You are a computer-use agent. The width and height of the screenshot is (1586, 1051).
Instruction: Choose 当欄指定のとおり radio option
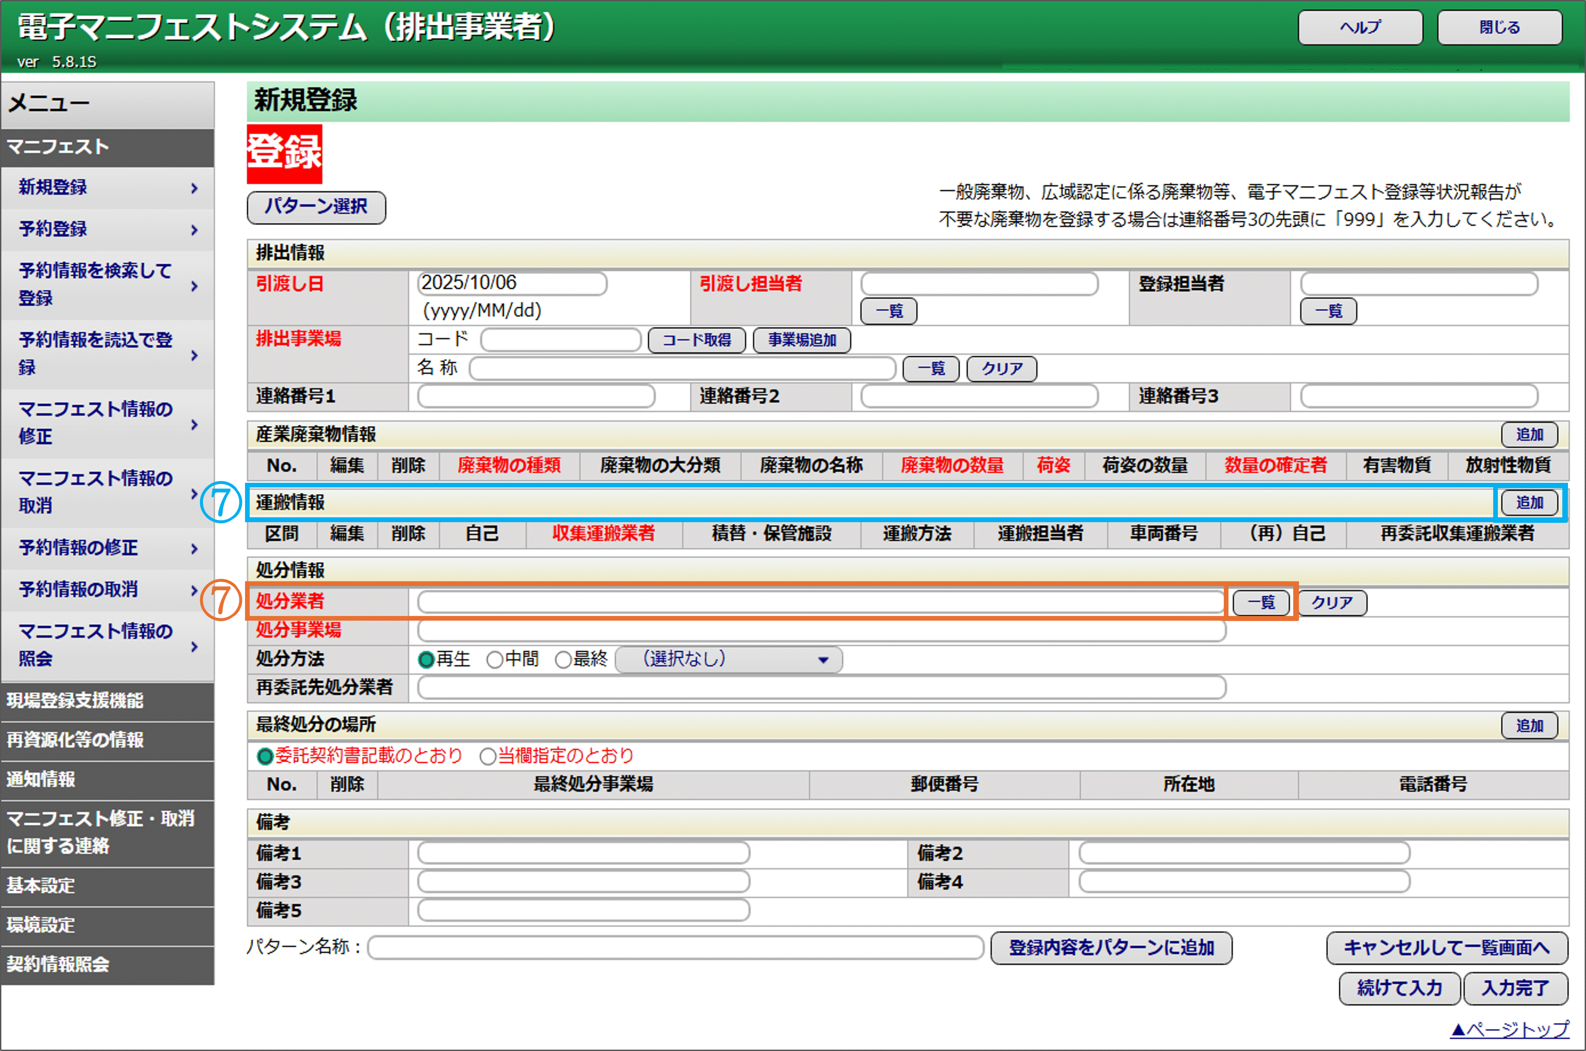coord(488,757)
